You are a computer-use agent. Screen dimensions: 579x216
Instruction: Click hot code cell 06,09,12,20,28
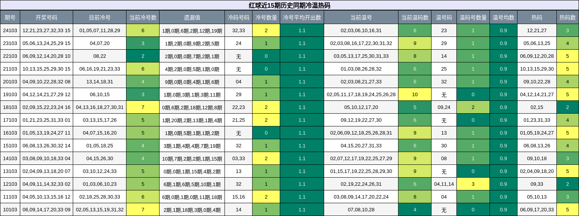pyautogui.click(x=537, y=56)
